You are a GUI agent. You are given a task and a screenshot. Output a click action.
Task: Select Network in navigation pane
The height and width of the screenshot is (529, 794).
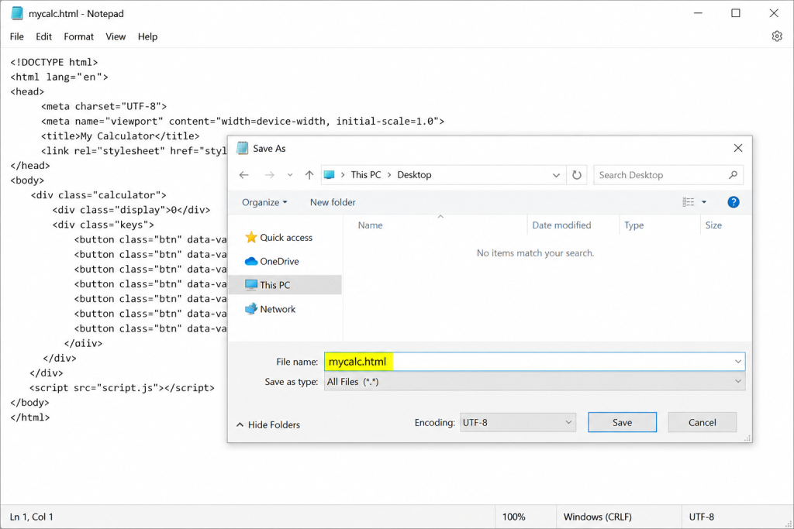[278, 309]
